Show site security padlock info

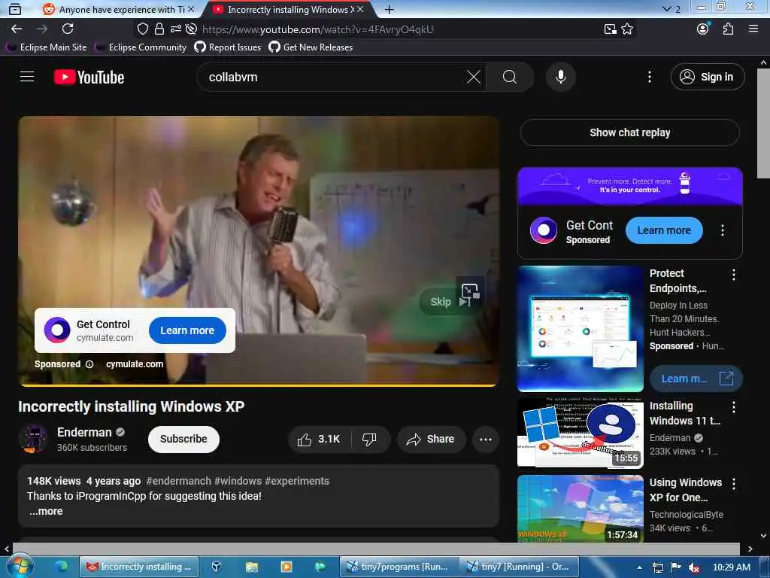pos(159,29)
